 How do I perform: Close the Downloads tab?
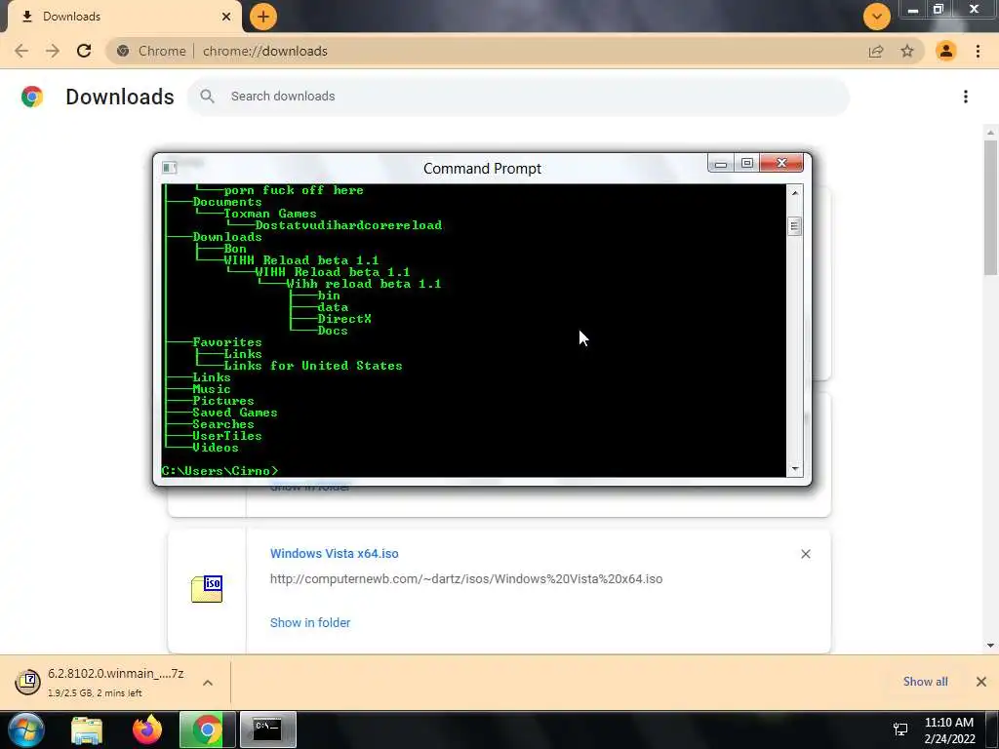pos(226,17)
